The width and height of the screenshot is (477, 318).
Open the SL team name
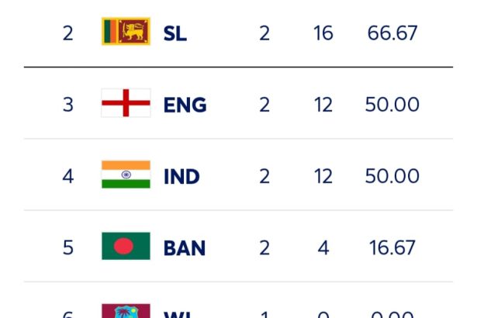pos(175,33)
